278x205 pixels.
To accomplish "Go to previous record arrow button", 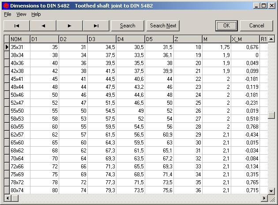I will coord(43,26).
